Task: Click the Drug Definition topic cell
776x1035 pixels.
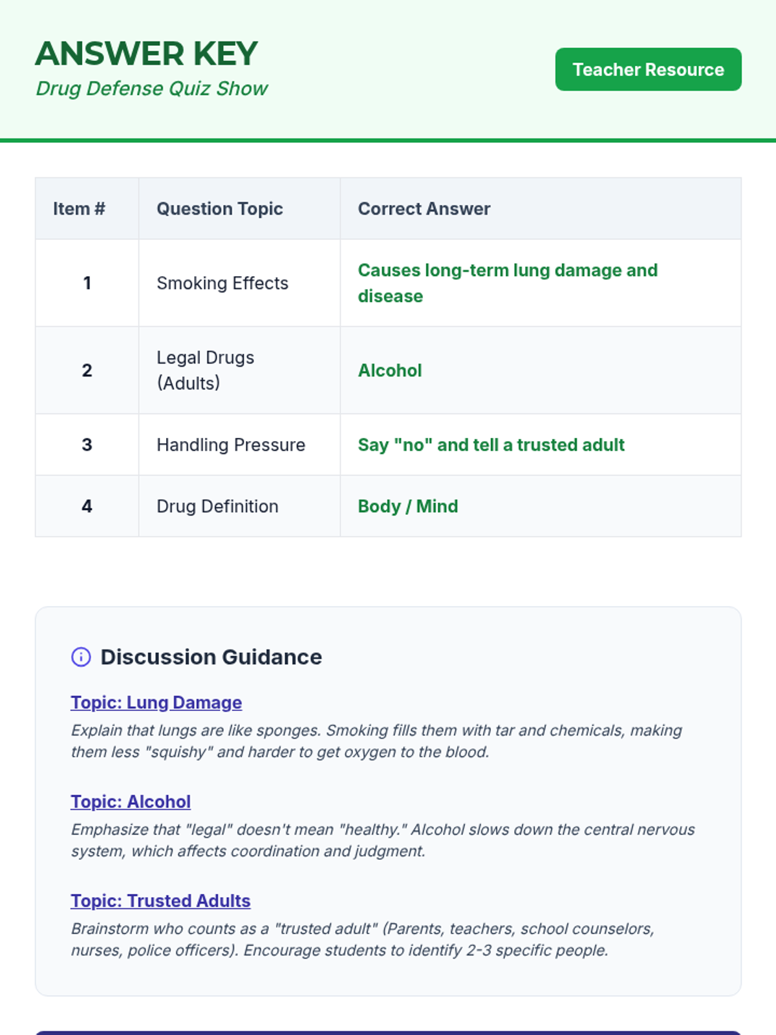Action: click(217, 507)
